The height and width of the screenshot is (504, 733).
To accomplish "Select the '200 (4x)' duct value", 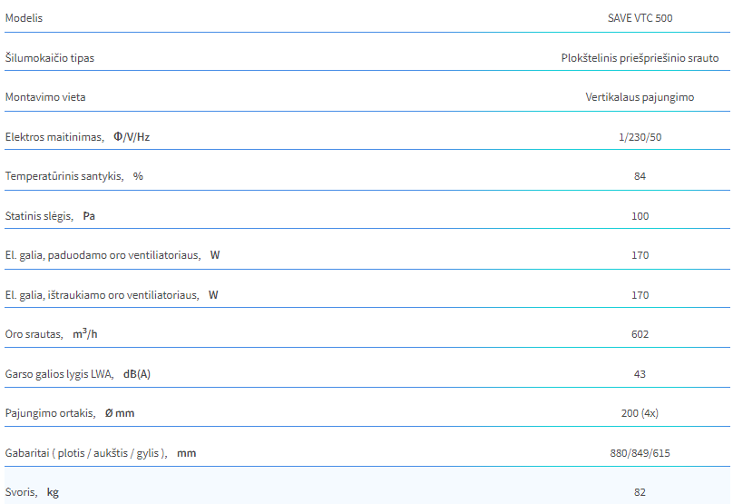I will click(640, 414).
